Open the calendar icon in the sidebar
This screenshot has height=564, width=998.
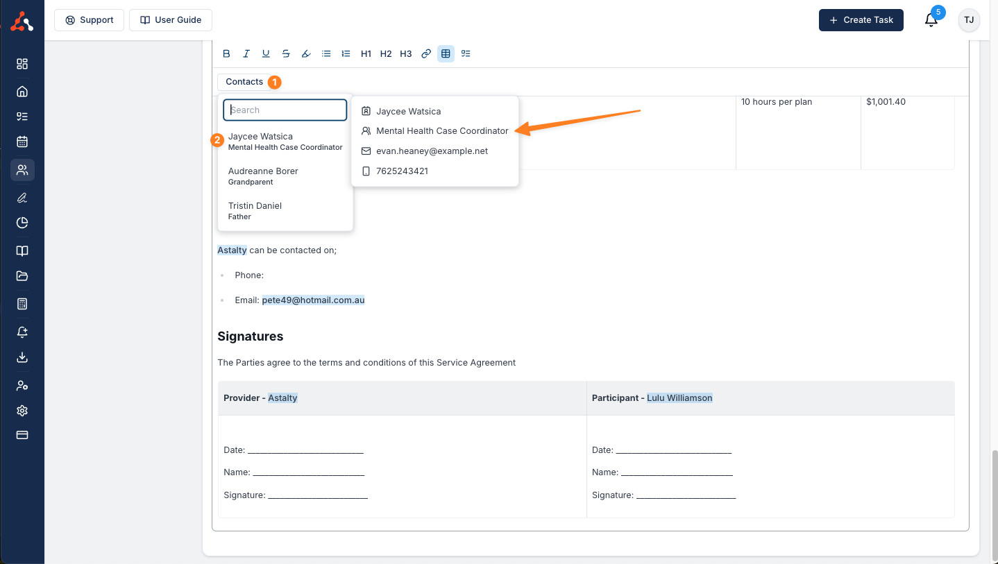click(22, 142)
